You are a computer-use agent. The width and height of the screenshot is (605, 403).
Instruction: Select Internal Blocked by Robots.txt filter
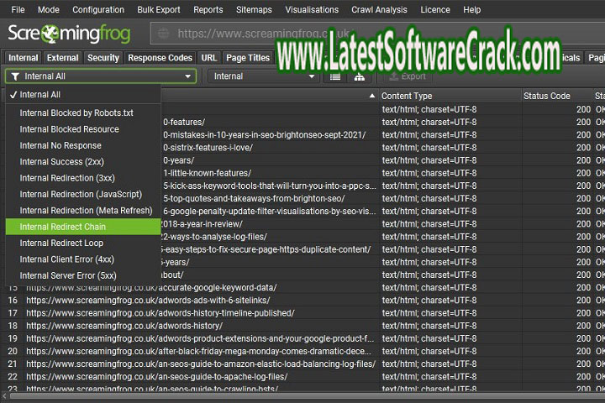pos(83,113)
